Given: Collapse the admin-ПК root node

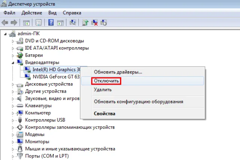Looking at the screenshot, I should click(5, 34).
